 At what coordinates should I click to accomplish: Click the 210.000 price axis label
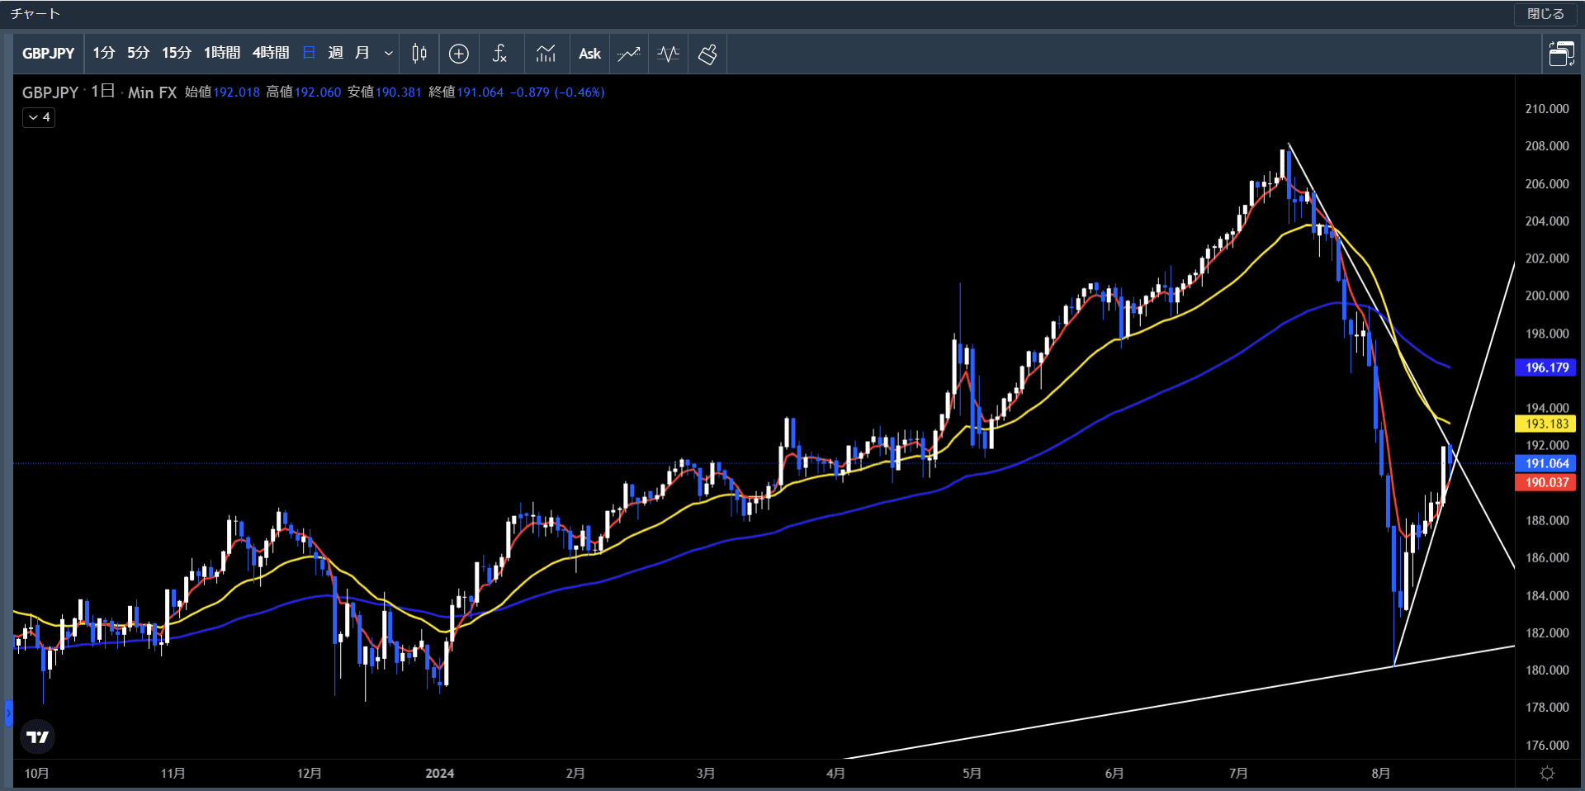tap(1547, 109)
